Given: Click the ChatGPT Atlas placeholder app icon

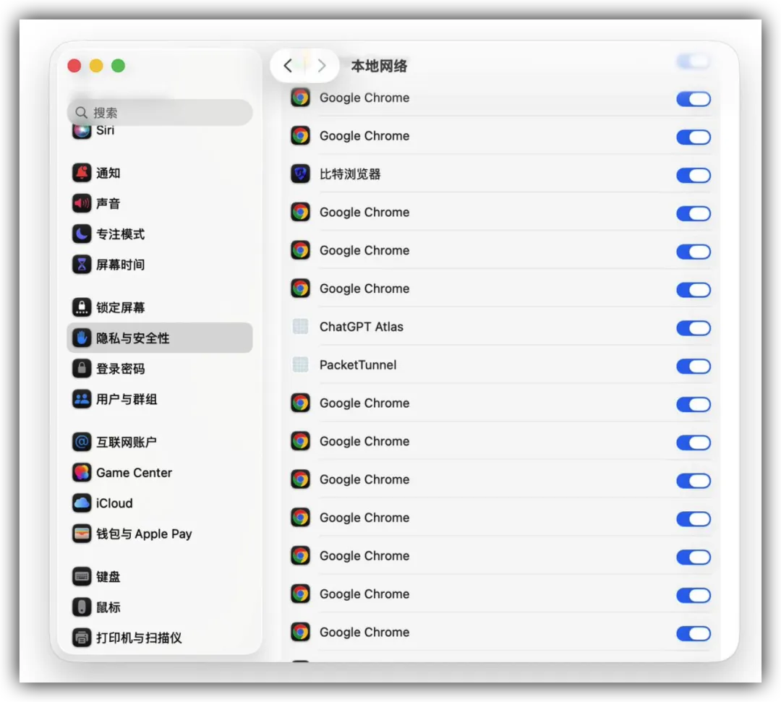Looking at the screenshot, I should (x=300, y=327).
